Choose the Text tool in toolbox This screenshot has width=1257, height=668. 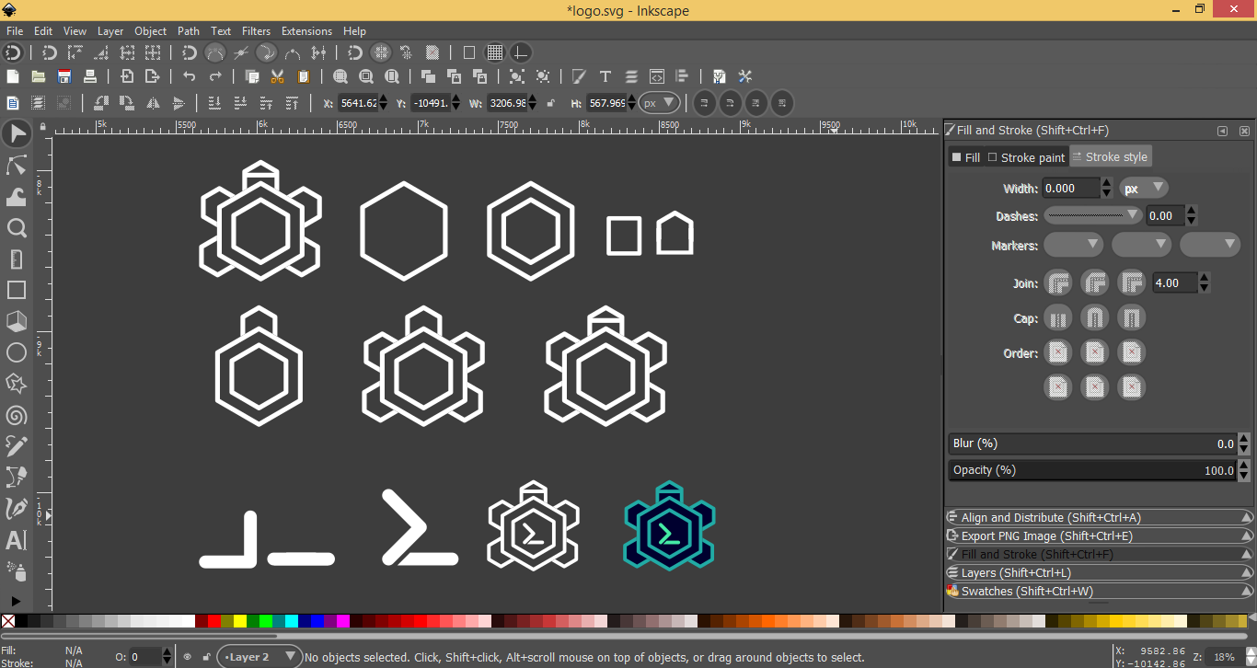16,540
